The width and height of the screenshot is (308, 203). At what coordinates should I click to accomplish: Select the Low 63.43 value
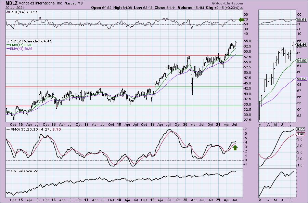click(x=143, y=8)
